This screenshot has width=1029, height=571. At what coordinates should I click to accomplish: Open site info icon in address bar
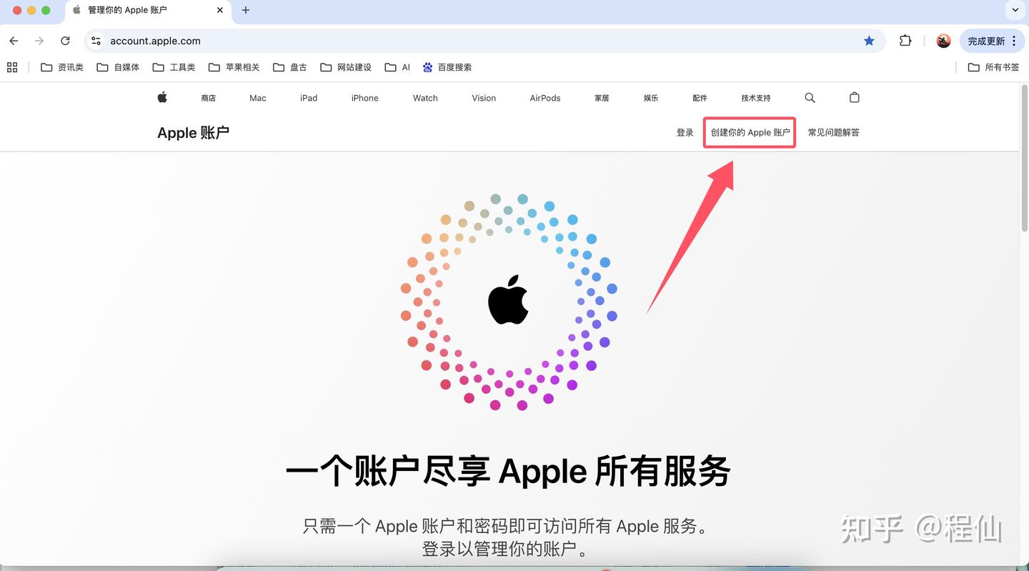pyautogui.click(x=96, y=41)
